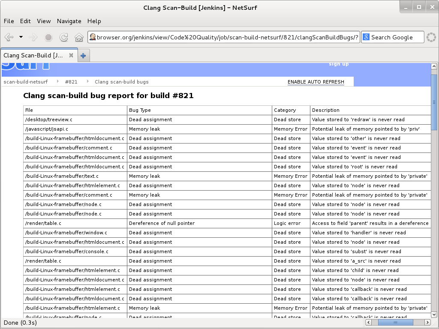439x329 pixels.
Task: Open the Clang scan-build bugs breadcrumb
Action: [121, 82]
